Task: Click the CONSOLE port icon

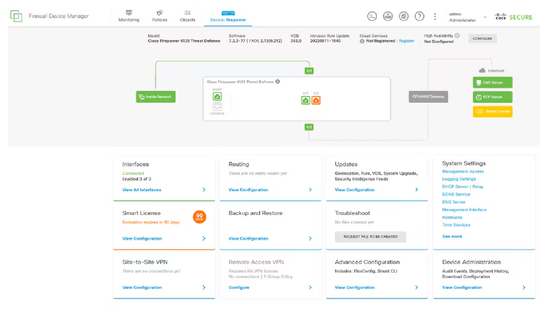Action: coord(217,107)
